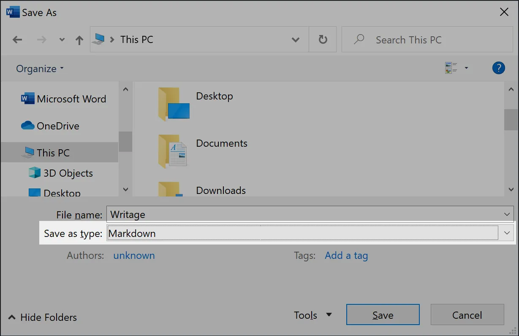Click the Add a tag link
This screenshot has width=519, height=336.
click(x=346, y=255)
